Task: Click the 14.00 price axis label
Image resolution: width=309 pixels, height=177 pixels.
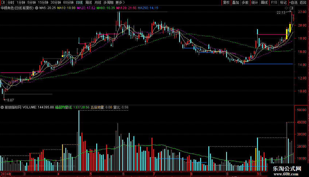Action: point(302,65)
